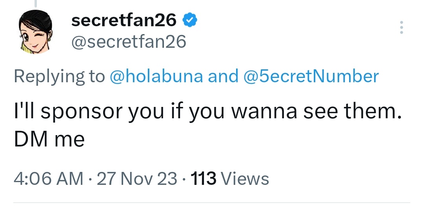The height and width of the screenshot is (206, 422).
Task: Open the three-dot more options menu
Action: click(401, 27)
